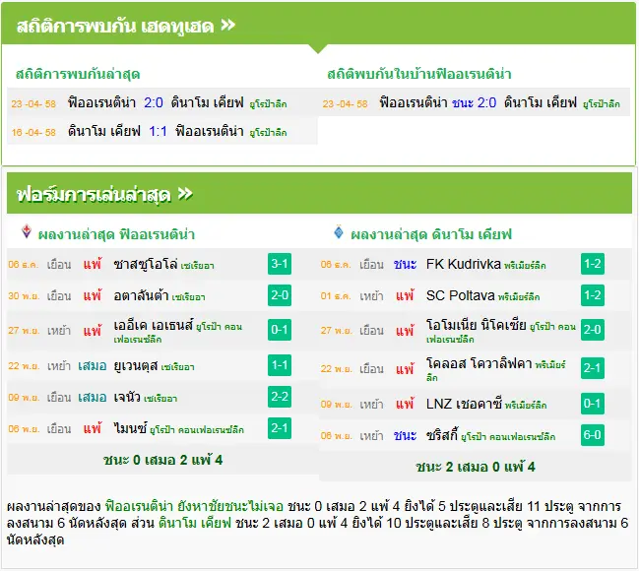Screen dimensions: 639x571
Task: Click the 1-1 score badge for ยูเวนตุส
Action: 280,365
